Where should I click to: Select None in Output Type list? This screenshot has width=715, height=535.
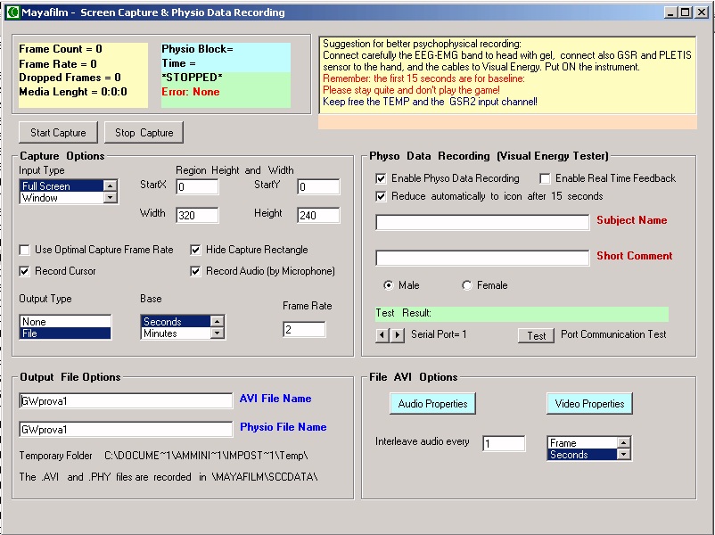click(65, 322)
